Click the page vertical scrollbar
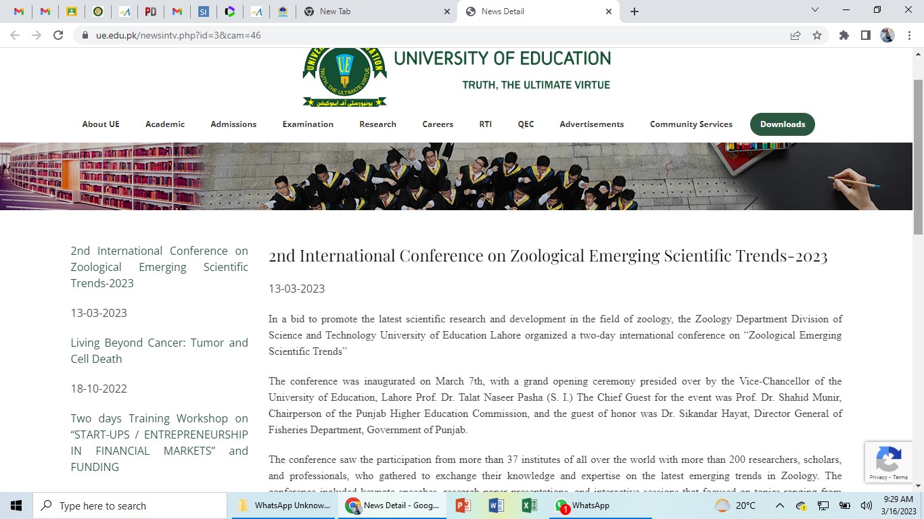This screenshot has width=924, height=519. click(918, 270)
